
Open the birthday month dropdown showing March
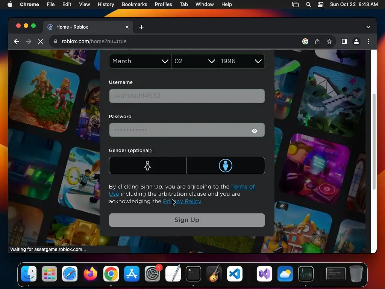140,61
